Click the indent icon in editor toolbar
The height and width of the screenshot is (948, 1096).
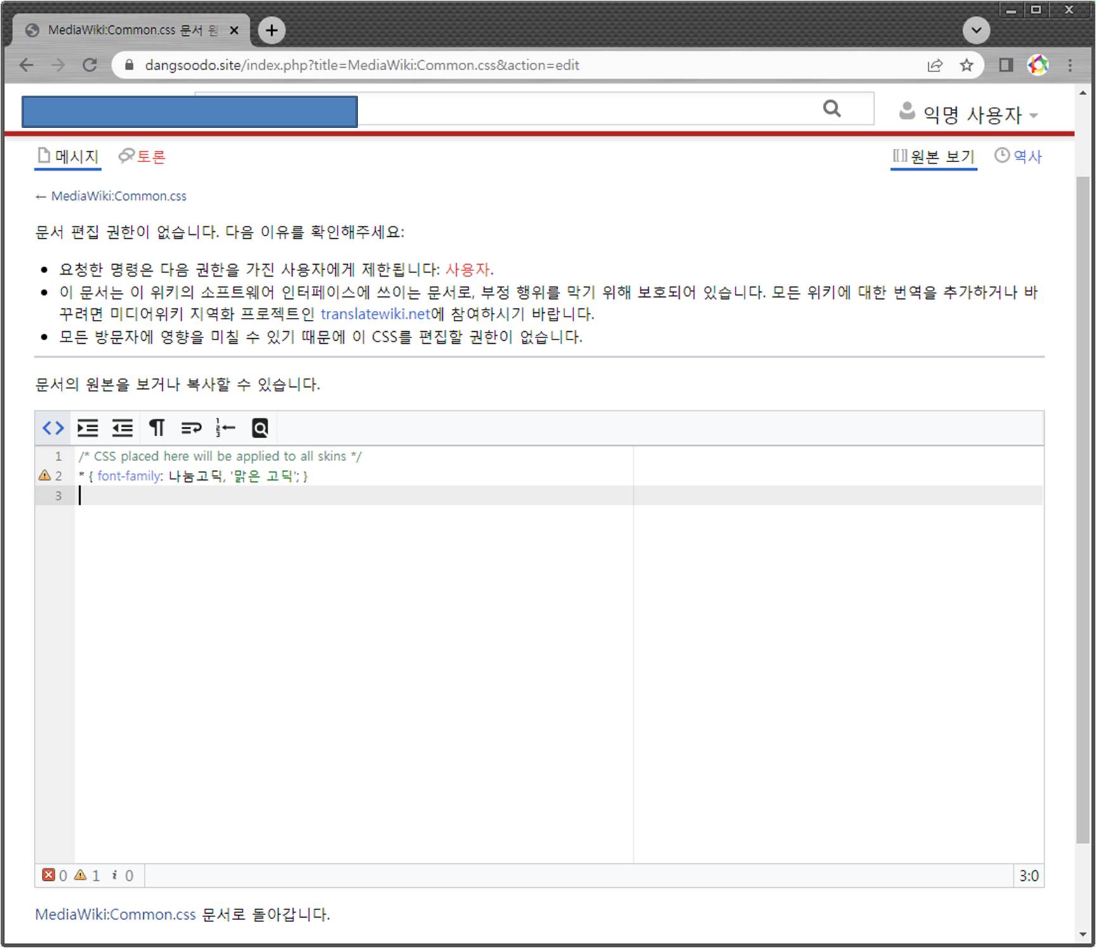point(87,428)
